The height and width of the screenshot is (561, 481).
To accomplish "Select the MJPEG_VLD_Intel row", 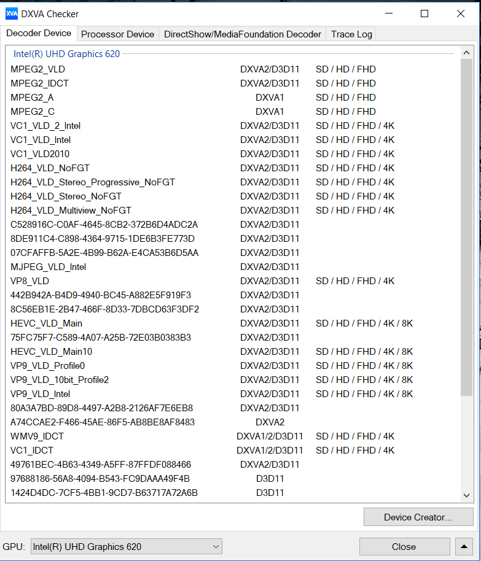I will coord(233,267).
